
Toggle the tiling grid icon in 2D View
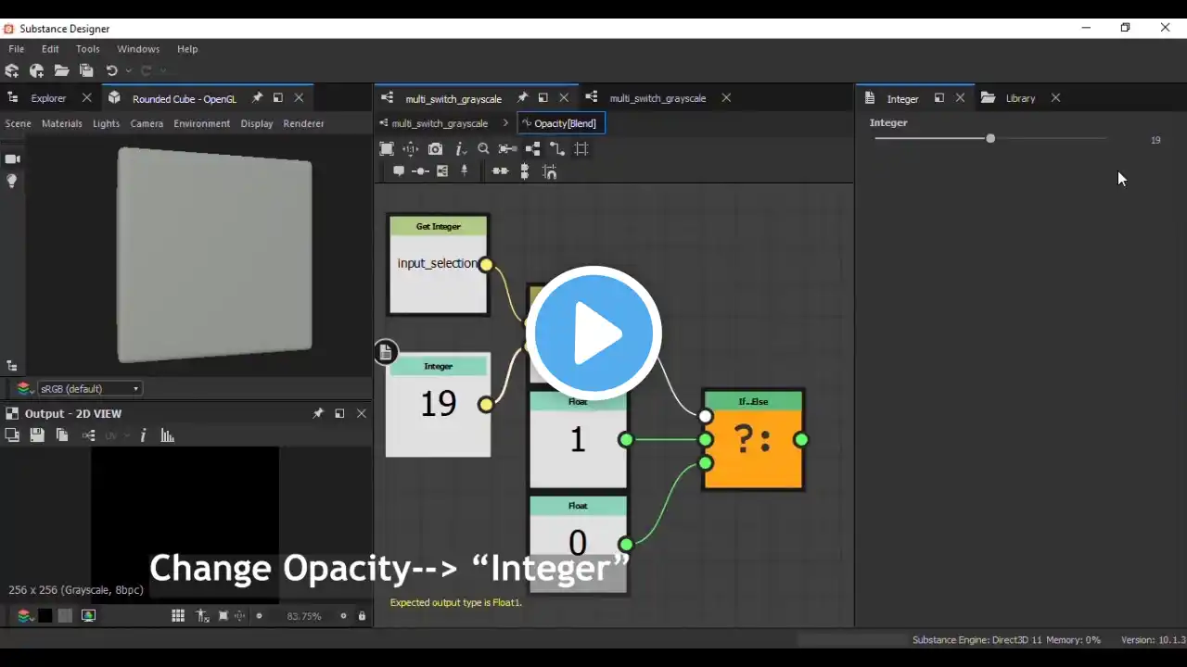[178, 616]
